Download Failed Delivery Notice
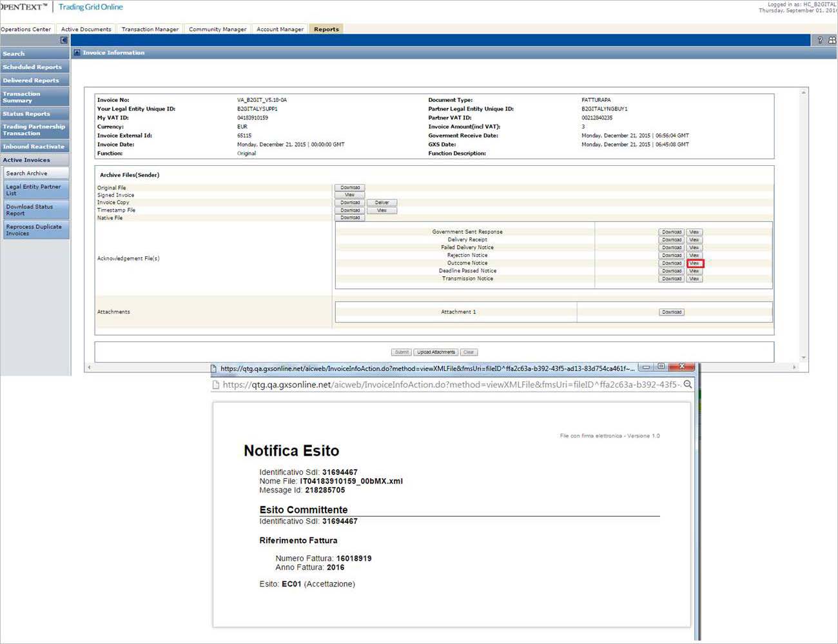 [672, 248]
